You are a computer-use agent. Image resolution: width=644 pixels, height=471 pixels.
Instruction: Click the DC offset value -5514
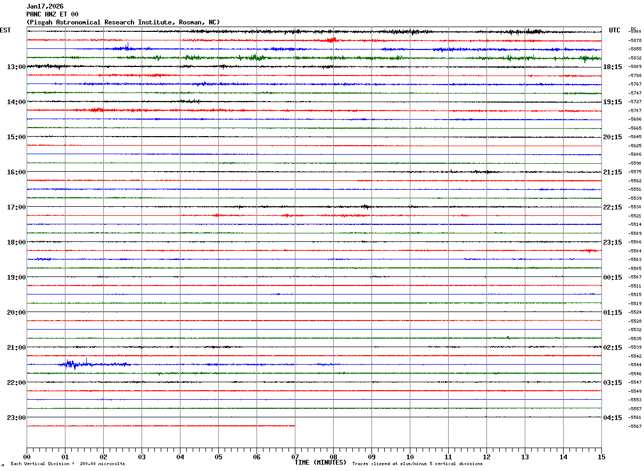point(635,224)
